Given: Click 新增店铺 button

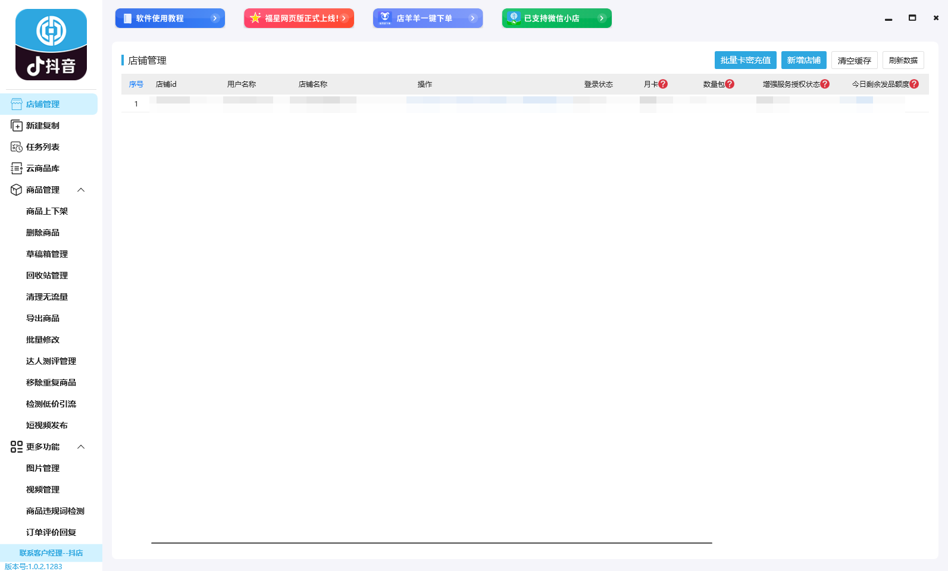Looking at the screenshot, I should point(804,60).
